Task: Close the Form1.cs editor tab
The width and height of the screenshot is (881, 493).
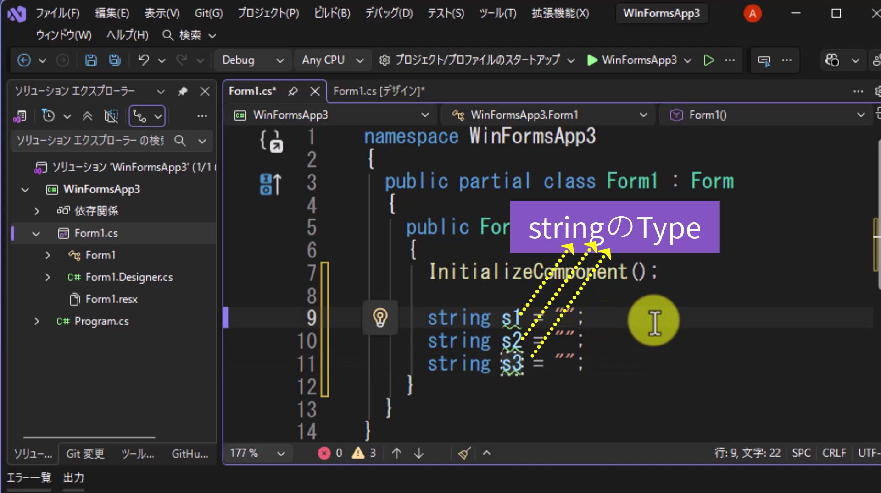Action: 315,91
